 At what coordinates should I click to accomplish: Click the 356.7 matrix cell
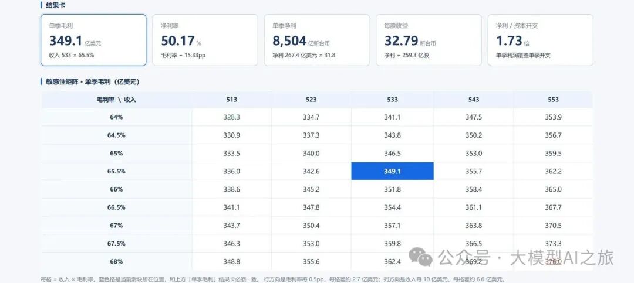pyautogui.click(x=553, y=135)
